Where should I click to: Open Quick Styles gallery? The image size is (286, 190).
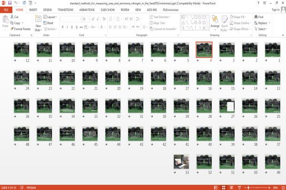(x=225, y=23)
